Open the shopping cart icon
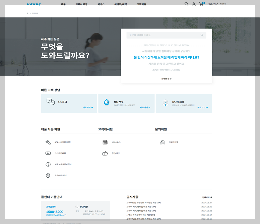 pos(201,4)
